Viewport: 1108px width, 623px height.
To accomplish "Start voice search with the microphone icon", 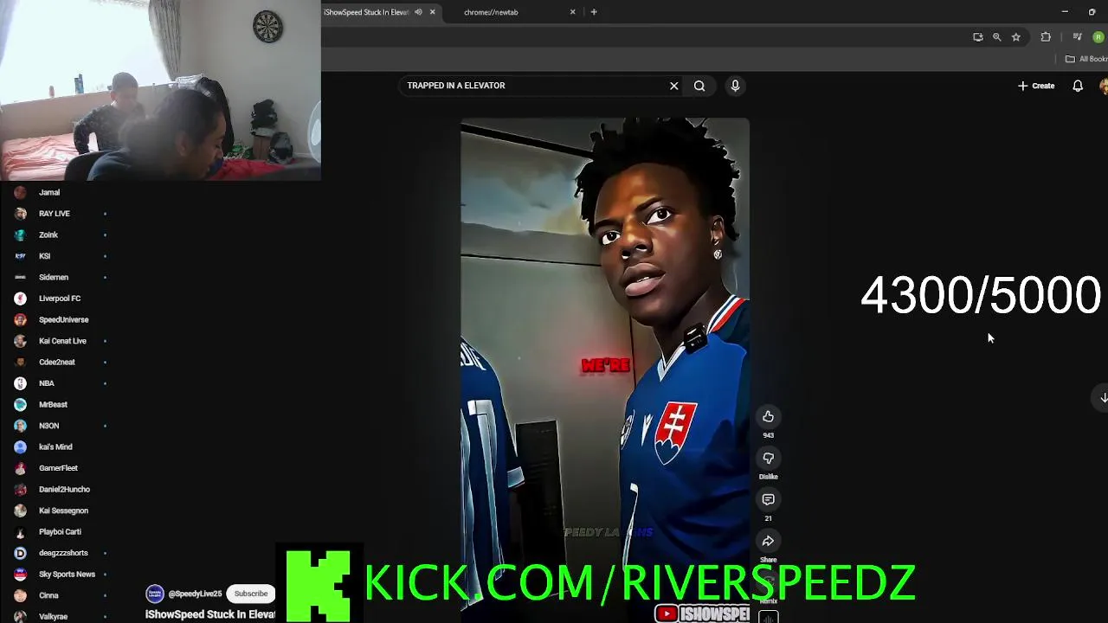I will [x=735, y=86].
